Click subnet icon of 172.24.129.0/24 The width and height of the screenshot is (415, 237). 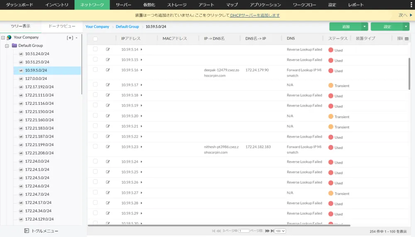(21, 219)
